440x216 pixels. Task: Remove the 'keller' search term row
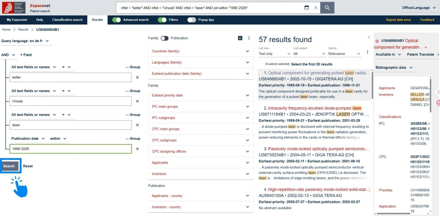(x=137, y=77)
